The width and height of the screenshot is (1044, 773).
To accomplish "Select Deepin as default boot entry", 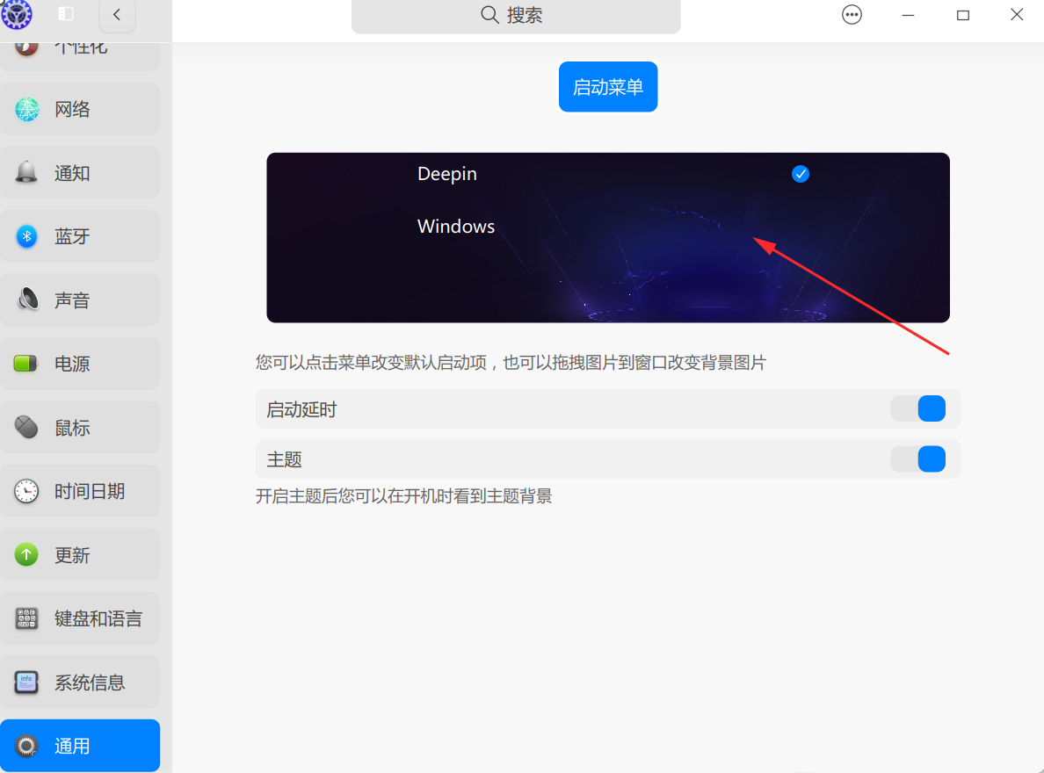I will click(x=446, y=174).
